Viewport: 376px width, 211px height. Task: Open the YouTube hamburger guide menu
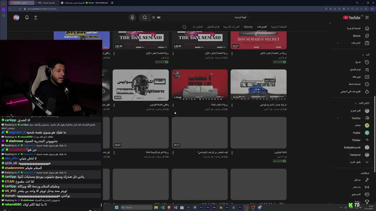(x=367, y=18)
